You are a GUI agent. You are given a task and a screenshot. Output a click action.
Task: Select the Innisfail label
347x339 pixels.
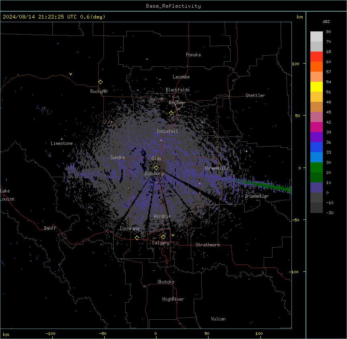tap(167, 131)
